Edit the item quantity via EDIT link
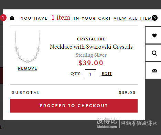Image resolution: width=161 pixels, height=135 pixels. [107, 74]
